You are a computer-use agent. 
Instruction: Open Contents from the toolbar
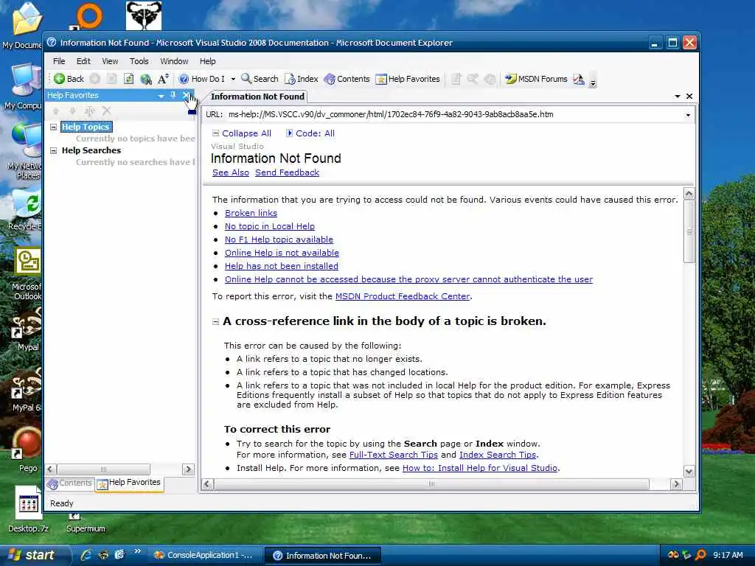[x=347, y=79]
